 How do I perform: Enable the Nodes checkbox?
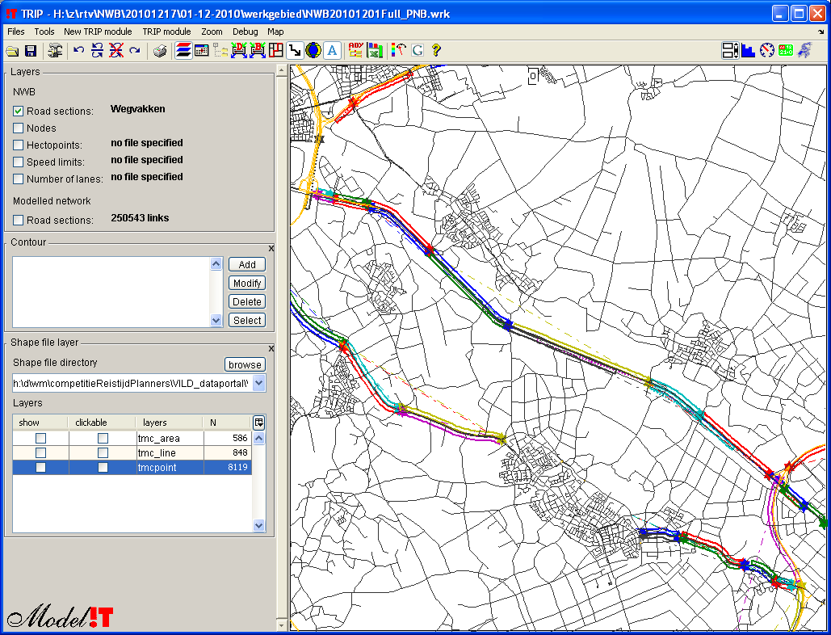click(18, 128)
